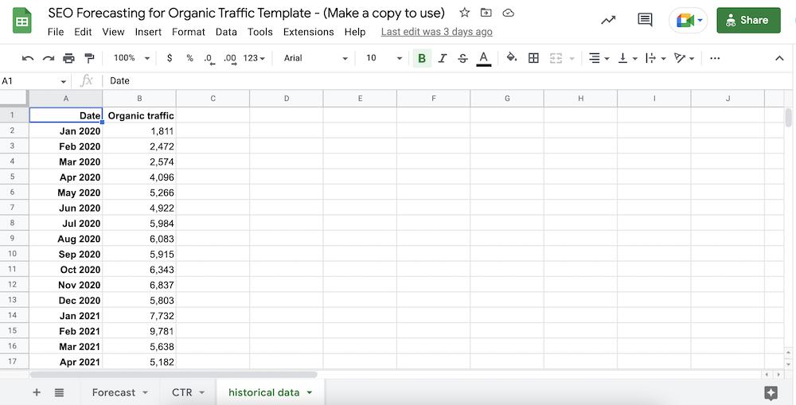The width and height of the screenshot is (796, 405).
Task: Star this spreadsheet document
Action: [464, 14]
